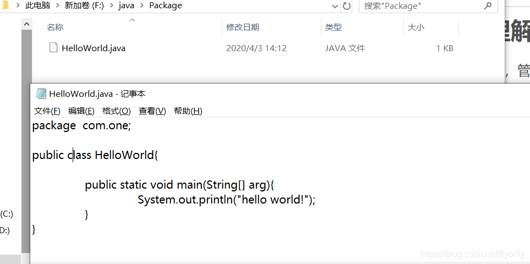Select the HelloWorld.java file icon in Explorer
Screen dimensions: 530x264
click(53, 48)
